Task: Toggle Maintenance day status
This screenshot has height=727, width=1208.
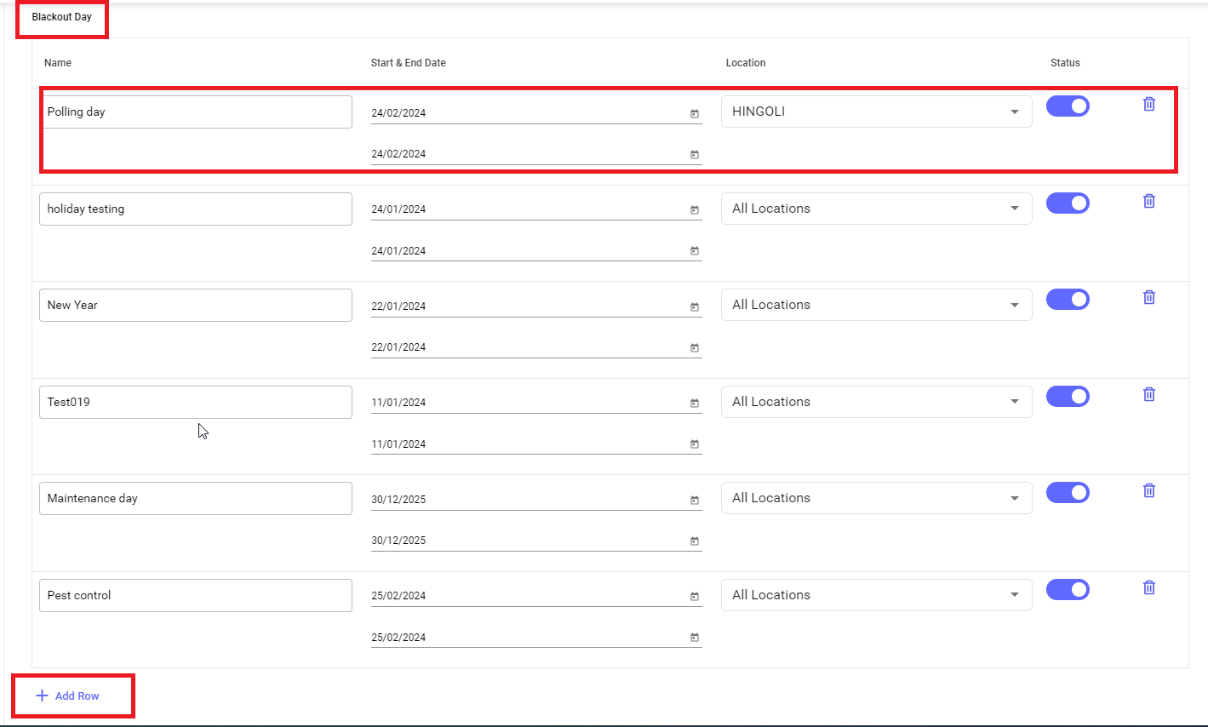Action: point(1068,492)
